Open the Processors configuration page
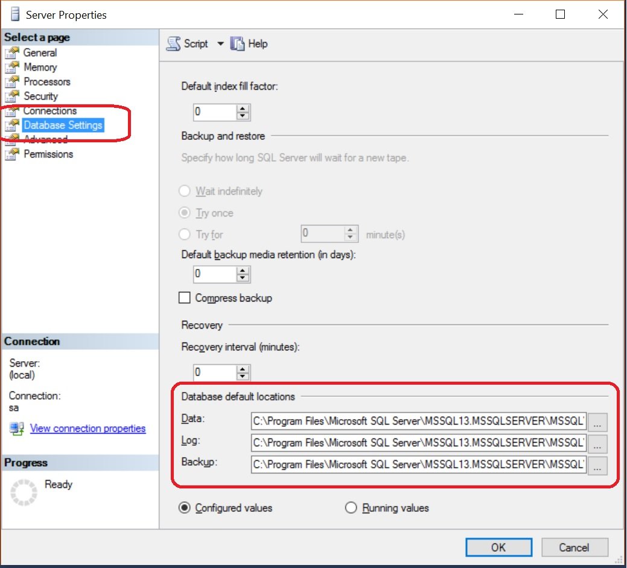Image resolution: width=627 pixels, height=568 pixels. click(x=46, y=82)
